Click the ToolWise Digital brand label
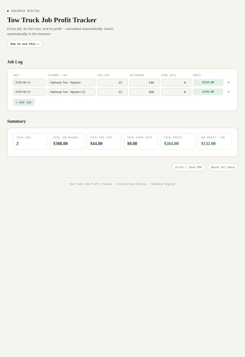The height and width of the screenshot is (357, 245). (25, 11)
